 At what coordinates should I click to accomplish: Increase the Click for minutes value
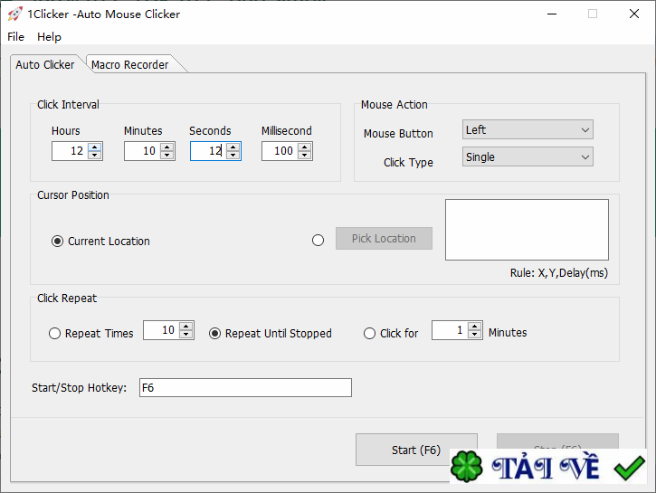[x=475, y=327]
